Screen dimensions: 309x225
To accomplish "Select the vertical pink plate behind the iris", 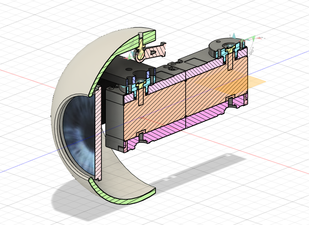I will tap(98, 134).
